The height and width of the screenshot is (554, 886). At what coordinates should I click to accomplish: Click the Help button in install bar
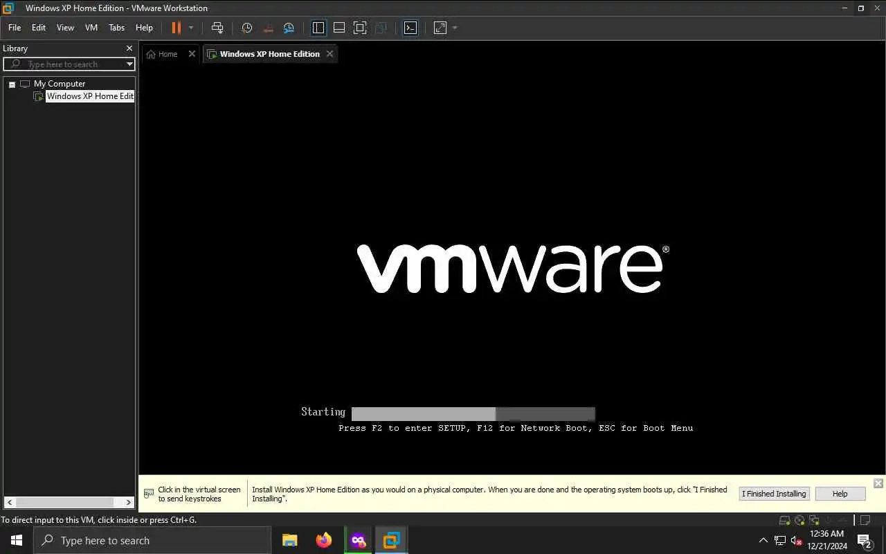pos(840,494)
